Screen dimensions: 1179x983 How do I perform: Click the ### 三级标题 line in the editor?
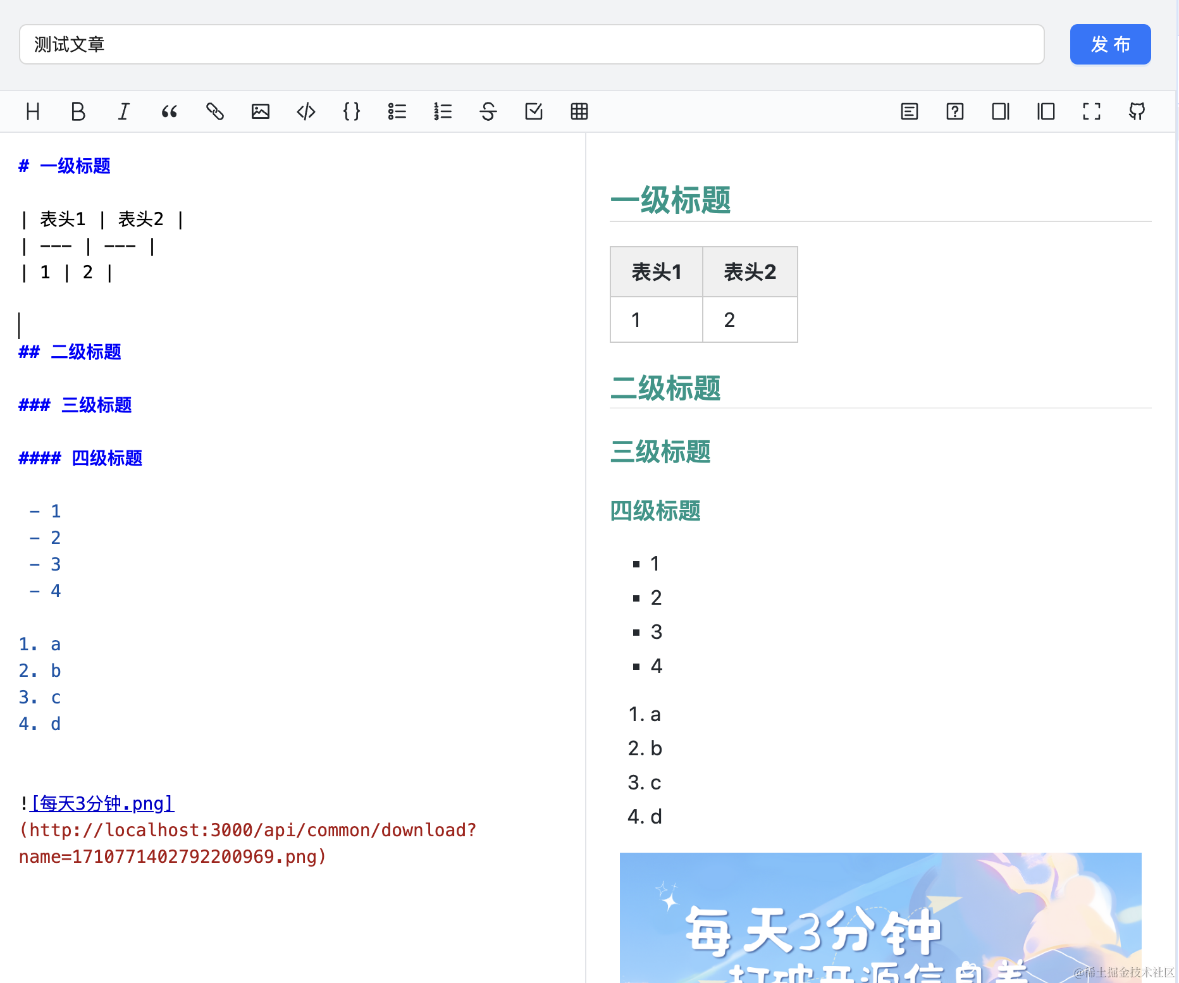click(x=75, y=405)
